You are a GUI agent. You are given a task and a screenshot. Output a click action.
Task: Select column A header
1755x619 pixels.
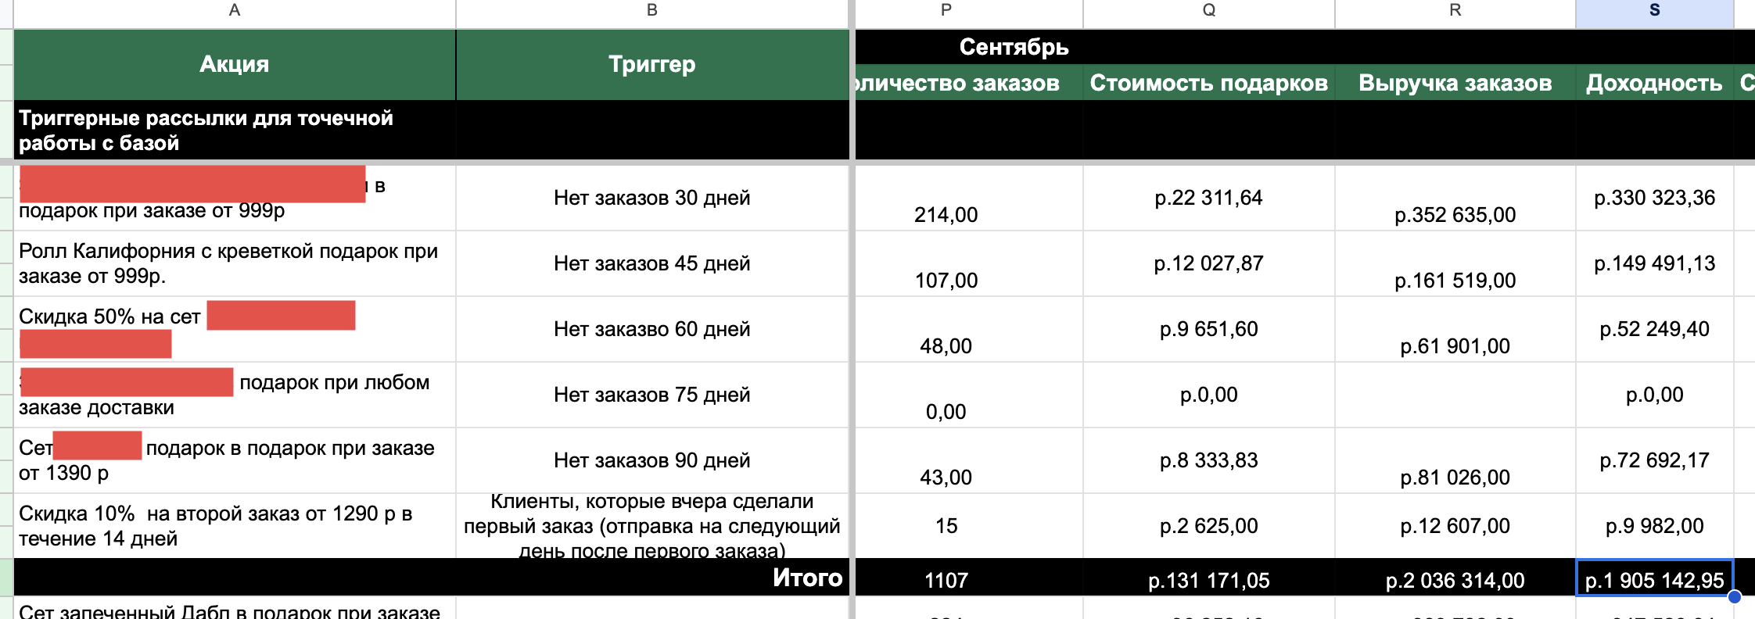click(x=235, y=10)
